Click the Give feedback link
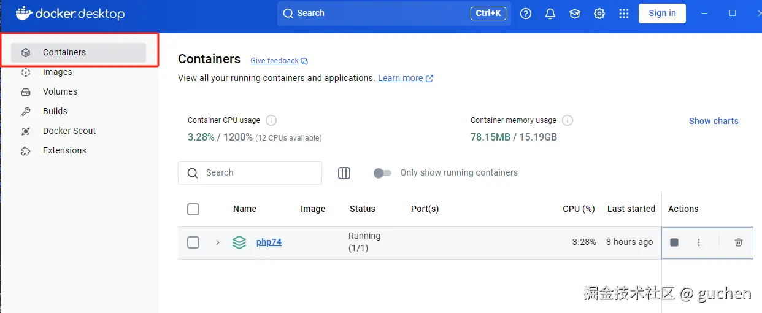The width and height of the screenshot is (762, 313). coord(274,61)
